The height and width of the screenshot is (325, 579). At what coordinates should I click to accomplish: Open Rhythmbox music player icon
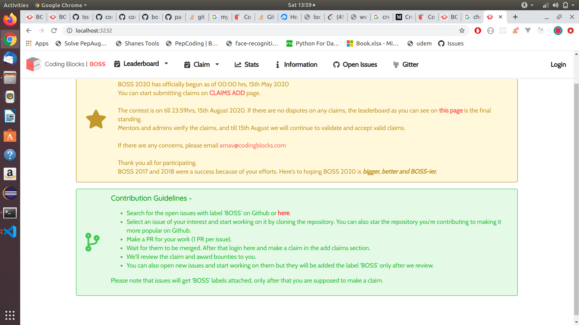click(10, 97)
